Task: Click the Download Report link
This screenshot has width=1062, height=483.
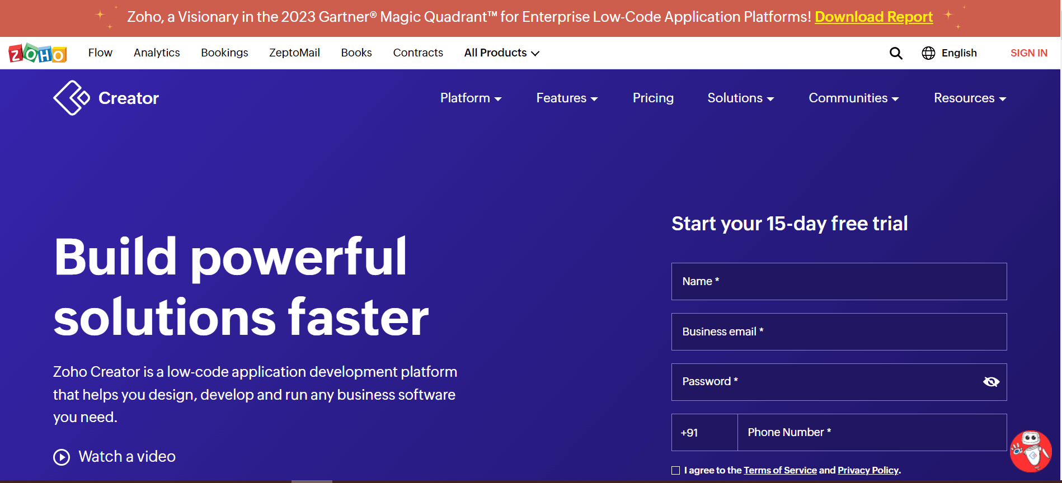Action: [873, 17]
